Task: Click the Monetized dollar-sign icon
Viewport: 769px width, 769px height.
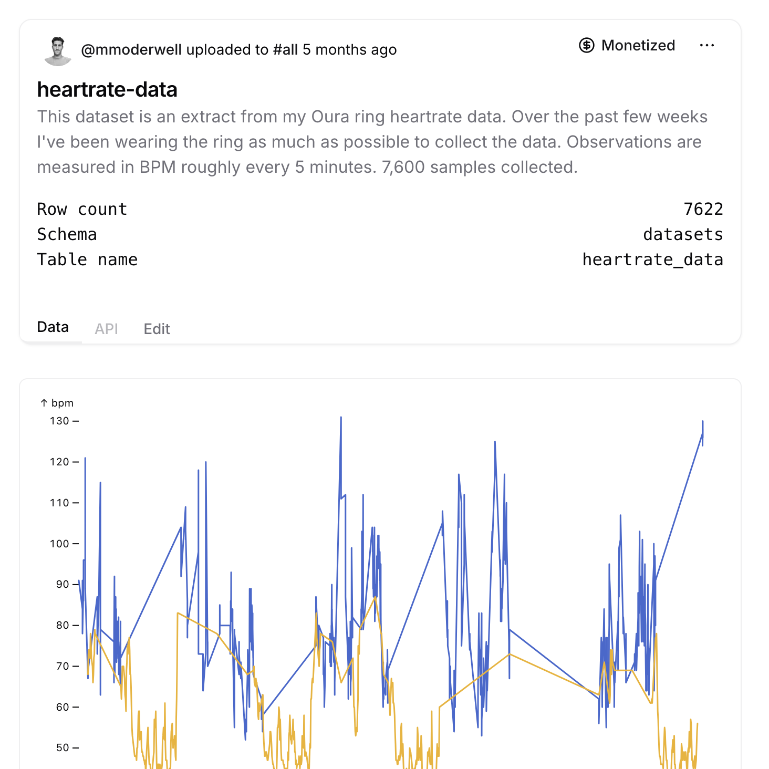Action: pos(586,46)
